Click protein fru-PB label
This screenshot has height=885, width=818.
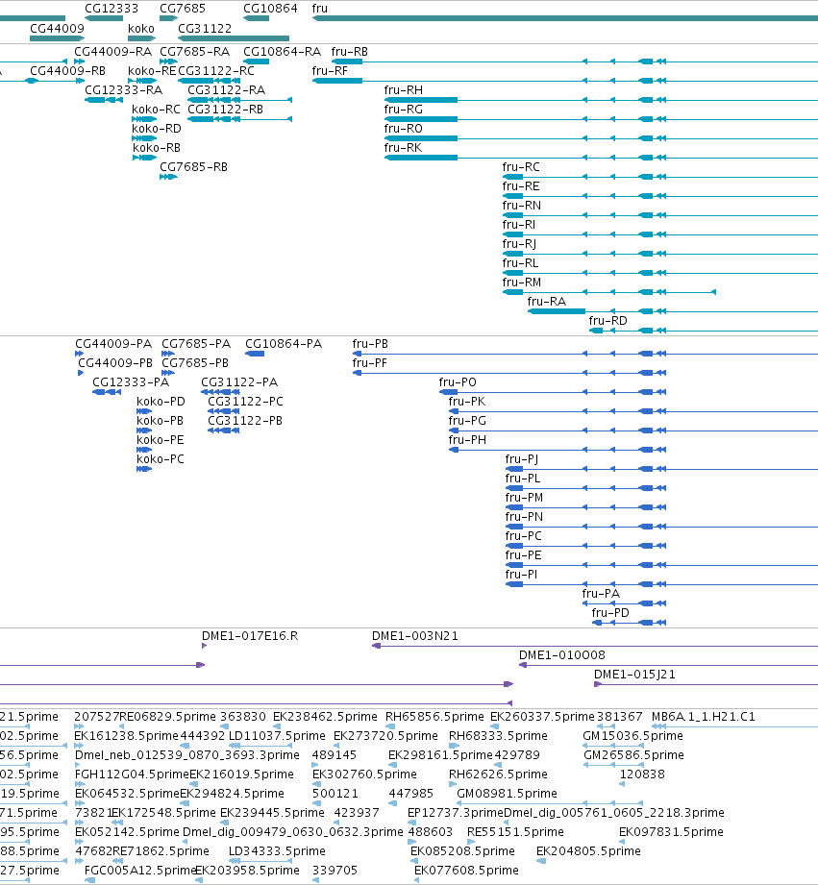[370, 344]
